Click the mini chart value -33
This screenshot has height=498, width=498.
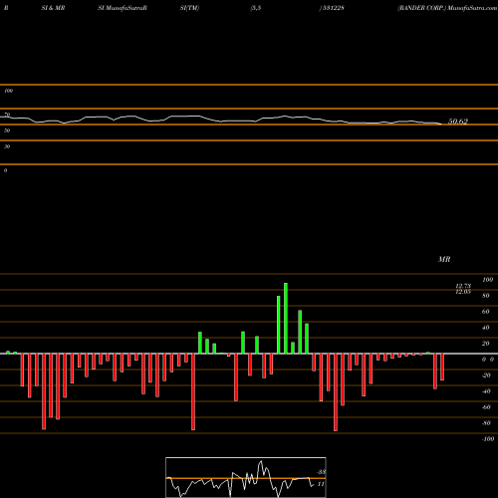tap(321, 472)
